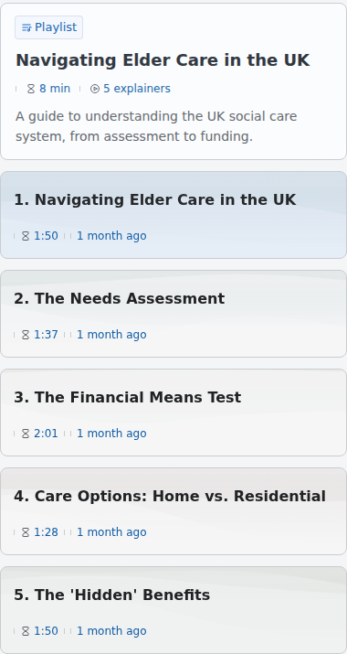Open explainer 1. Navigating Elder Care in the UK

pyautogui.click(x=173, y=215)
